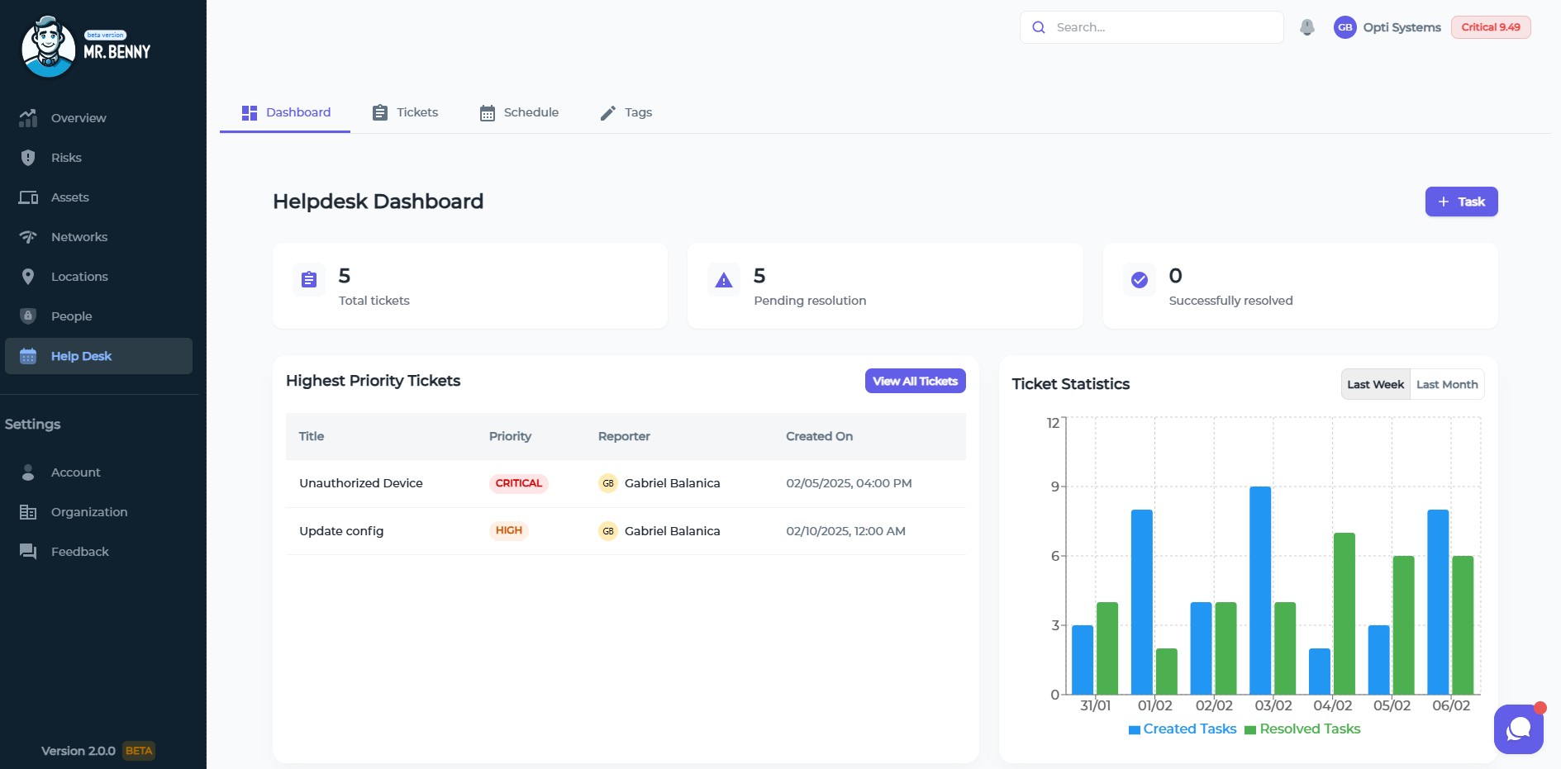Open Networks section in sidebar
1561x769 pixels.
pos(79,237)
